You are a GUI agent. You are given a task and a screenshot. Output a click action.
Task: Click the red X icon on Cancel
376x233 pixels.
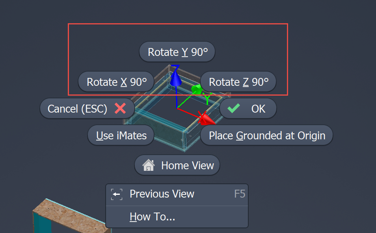click(x=120, y=109)
